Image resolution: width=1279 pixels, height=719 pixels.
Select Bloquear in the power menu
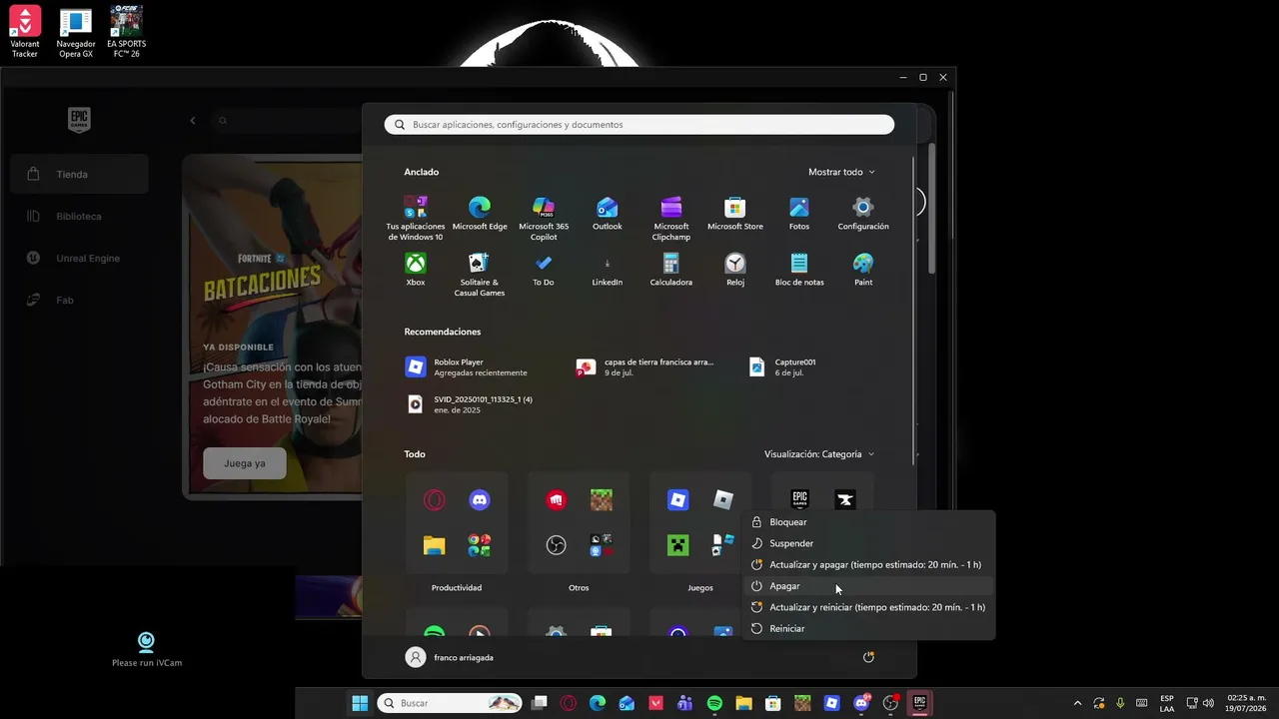coord(869,522)
